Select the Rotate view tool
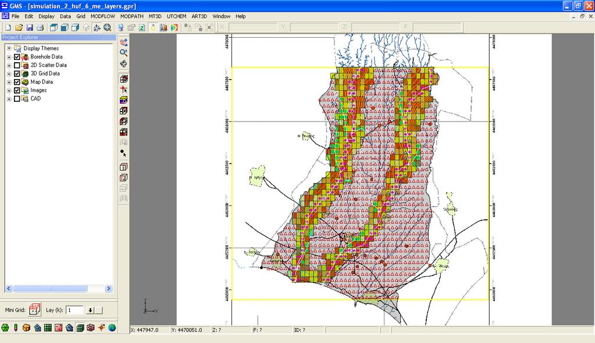This screenshot has width=595, height=343. 123,63
